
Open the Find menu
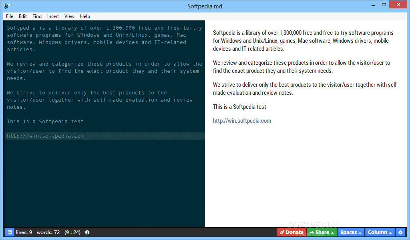(37, 16)
